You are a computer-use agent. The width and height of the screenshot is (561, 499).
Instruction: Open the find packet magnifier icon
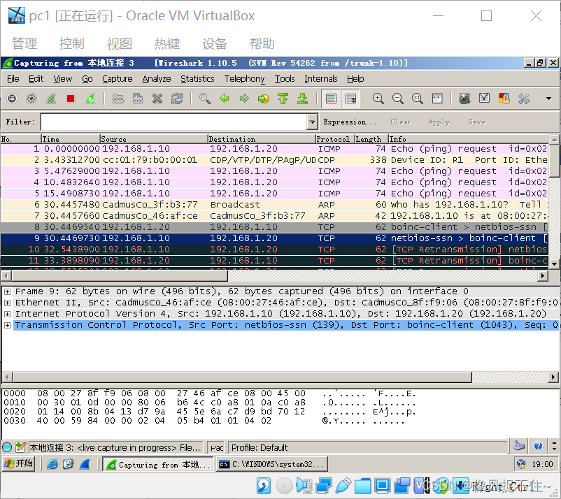(x=205, y=99)
